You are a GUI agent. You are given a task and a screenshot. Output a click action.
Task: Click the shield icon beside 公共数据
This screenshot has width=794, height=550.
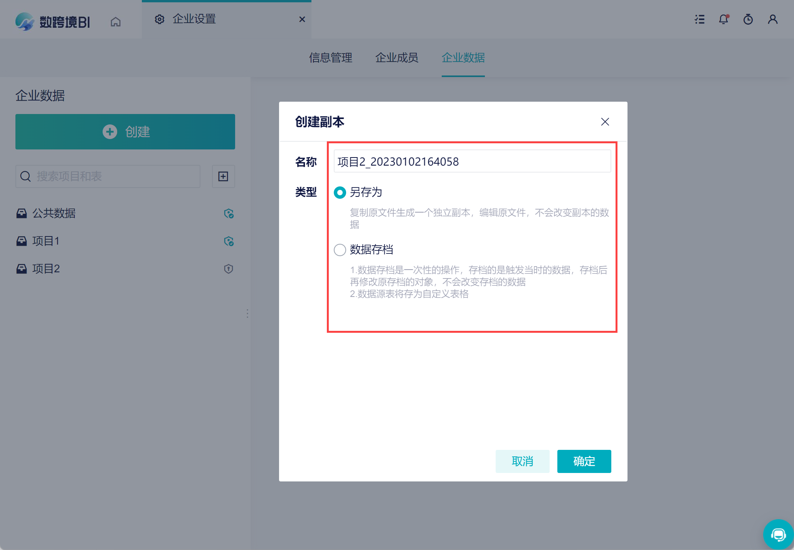point(229,213)
